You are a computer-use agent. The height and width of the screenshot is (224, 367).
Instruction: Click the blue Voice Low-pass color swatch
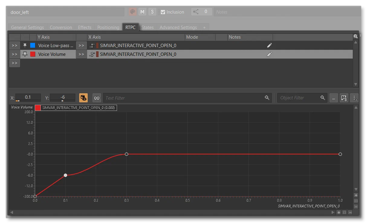point(33,46)
